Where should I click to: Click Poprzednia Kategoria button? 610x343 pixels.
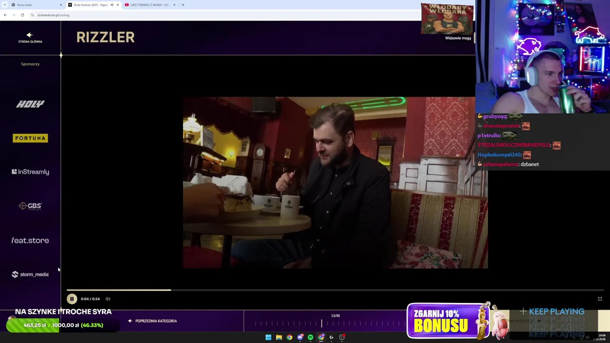click(x=152, y=321)
